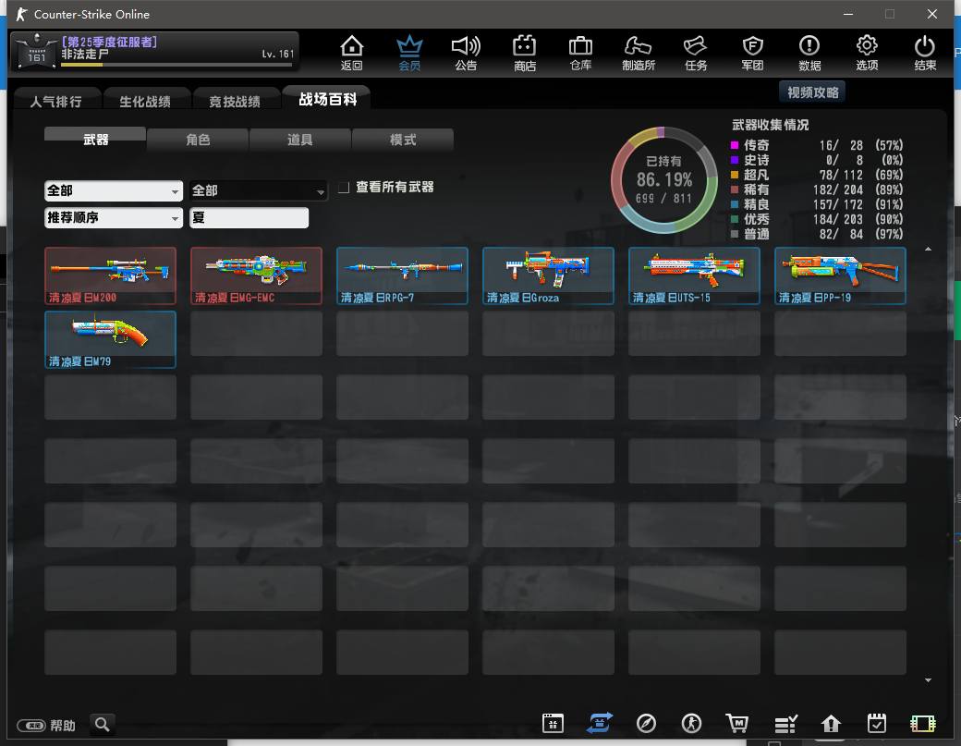Expand the first 全部 category dropdown
Image resolution: width=961 pixels, height=746 pixels.
click(114, 190)
